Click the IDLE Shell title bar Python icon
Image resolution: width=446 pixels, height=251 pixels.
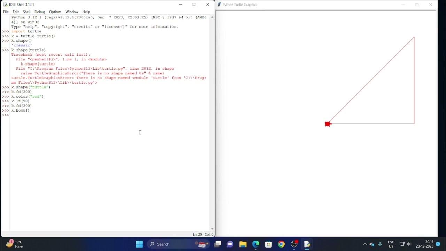coord(6,5)
